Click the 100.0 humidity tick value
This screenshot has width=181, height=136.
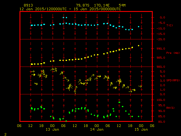161,100
